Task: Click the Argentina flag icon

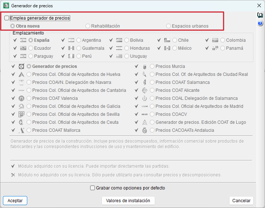Action: (71, 40)
